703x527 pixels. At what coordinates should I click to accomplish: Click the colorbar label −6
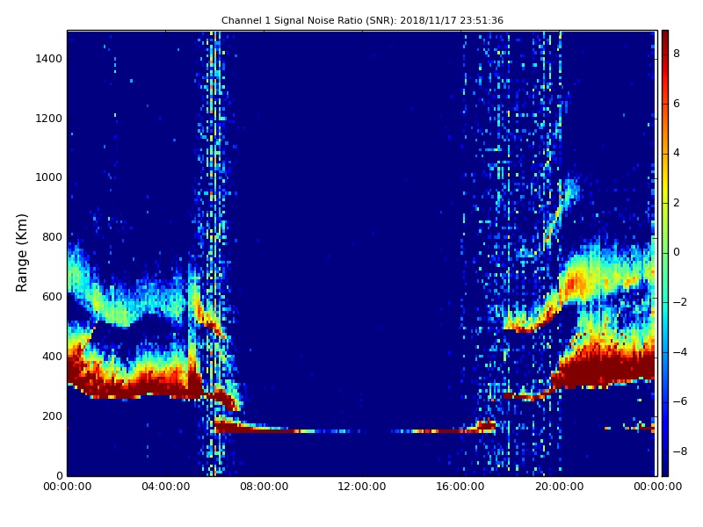tap(679, 401)
